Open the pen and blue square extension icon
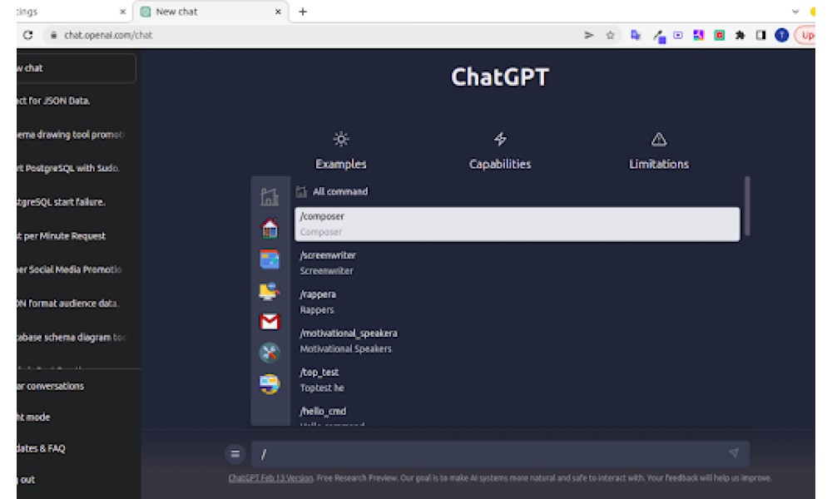This screenshot has width=832, height=499. point(659,36)
